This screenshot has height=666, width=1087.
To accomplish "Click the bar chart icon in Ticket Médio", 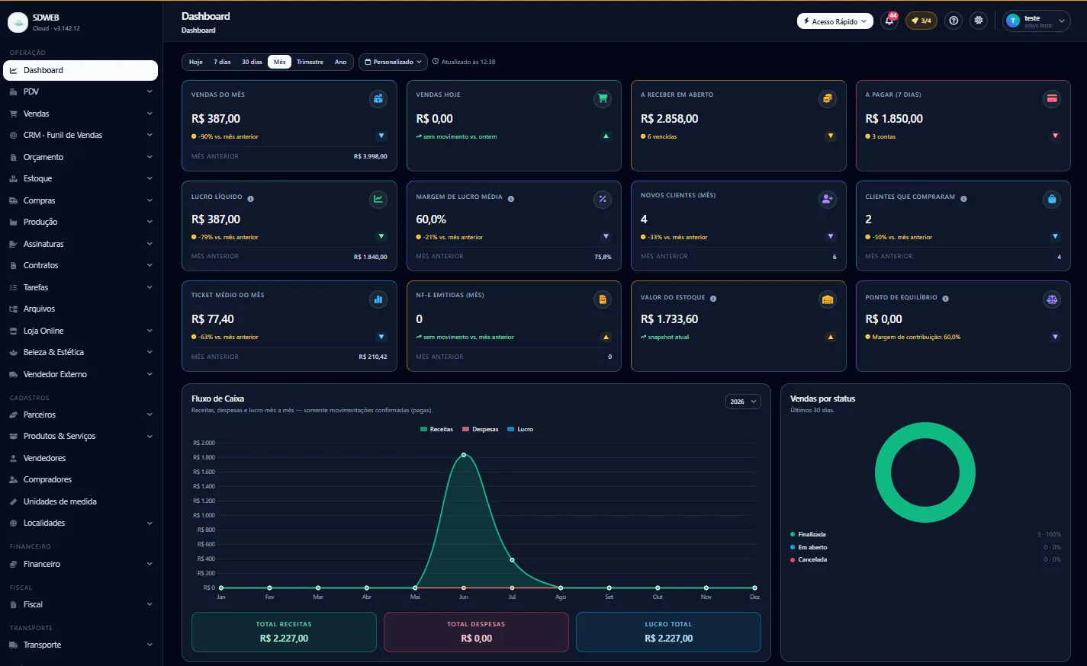I will tap(378, 299).
